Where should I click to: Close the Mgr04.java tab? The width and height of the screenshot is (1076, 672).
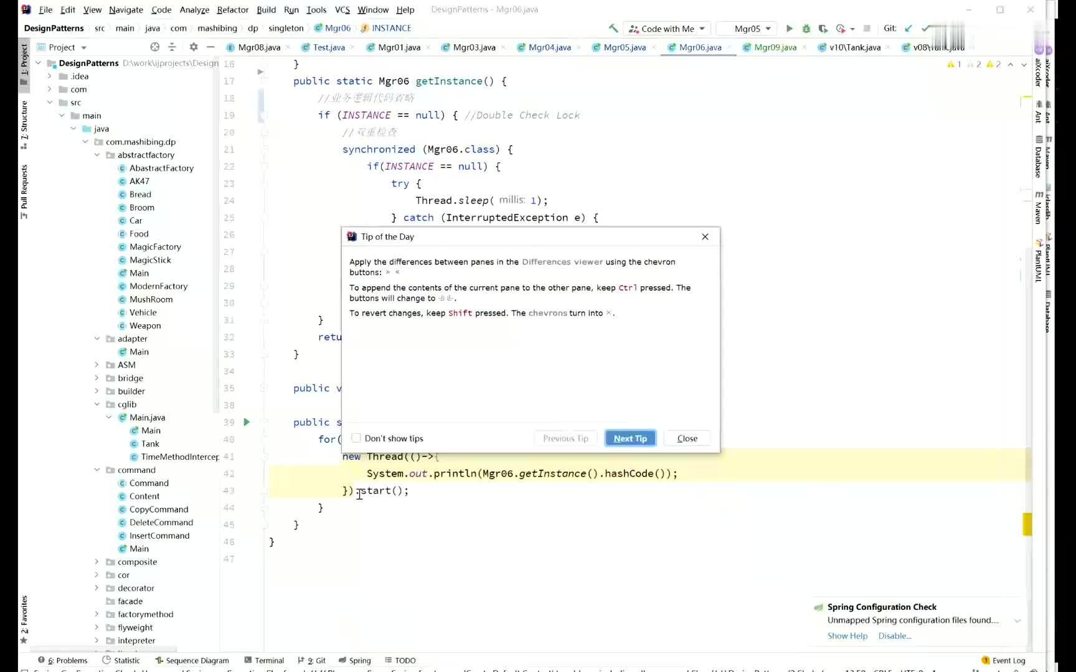pyautogui.click(x=578, y=47)
